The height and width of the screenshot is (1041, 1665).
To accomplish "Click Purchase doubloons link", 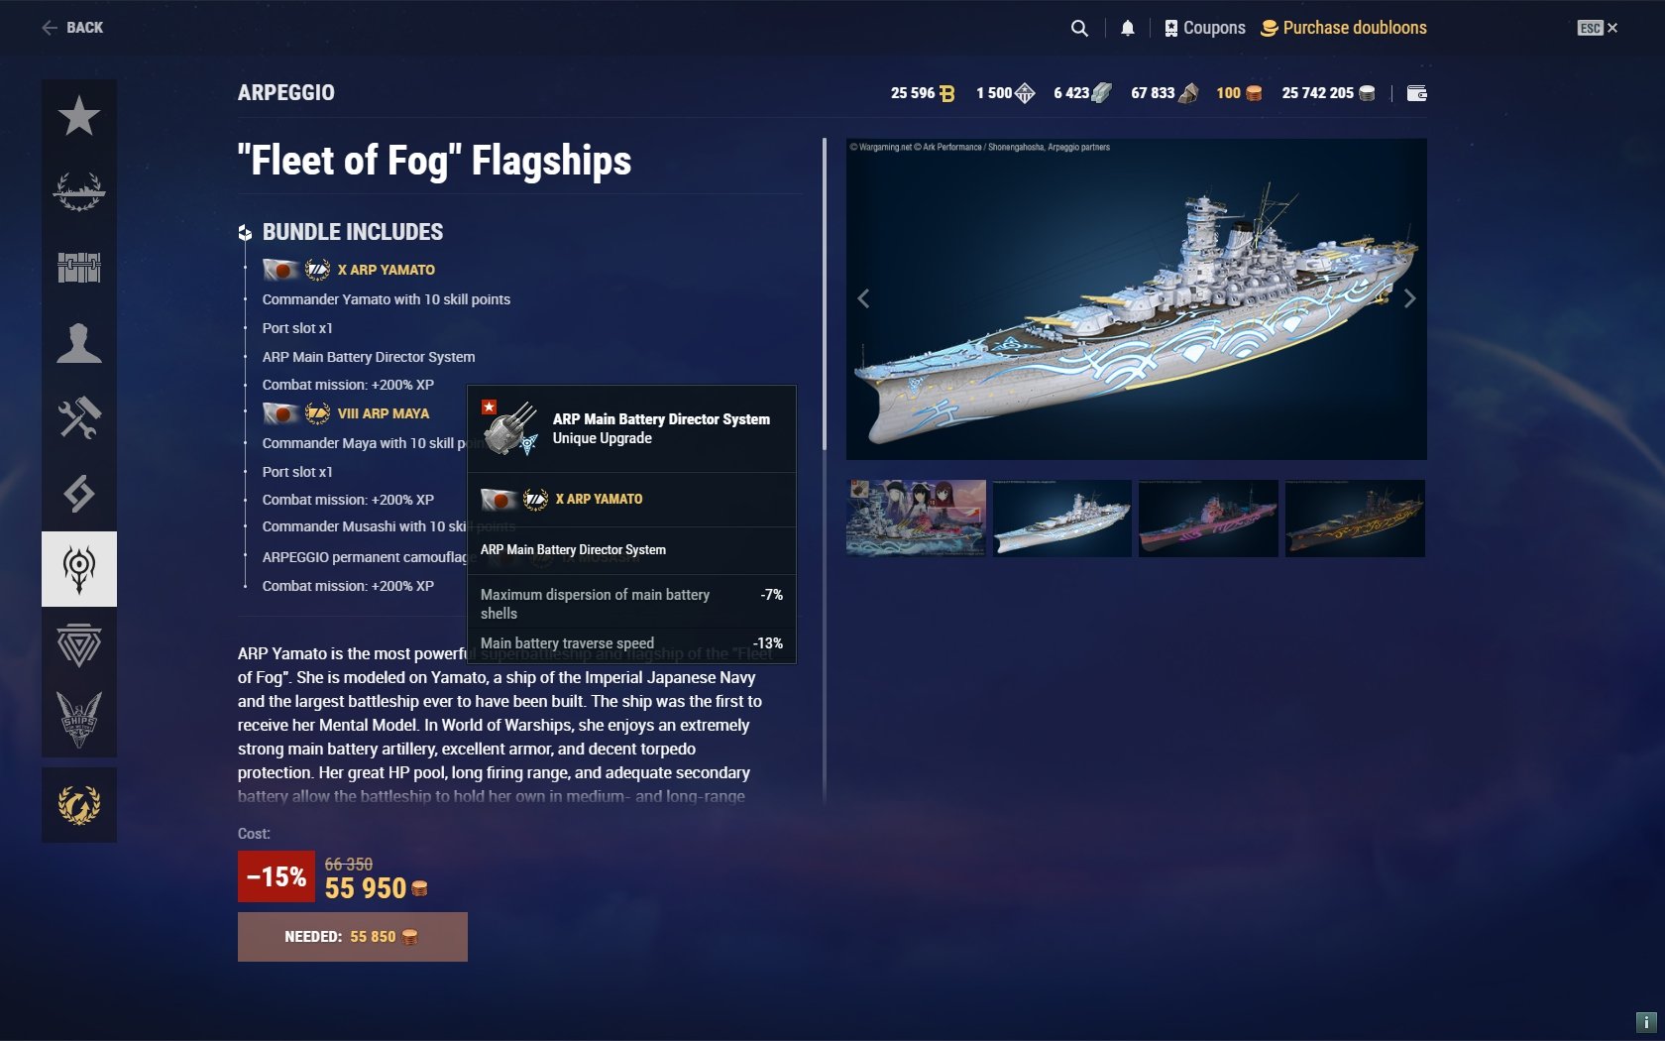I will 1343,28.
